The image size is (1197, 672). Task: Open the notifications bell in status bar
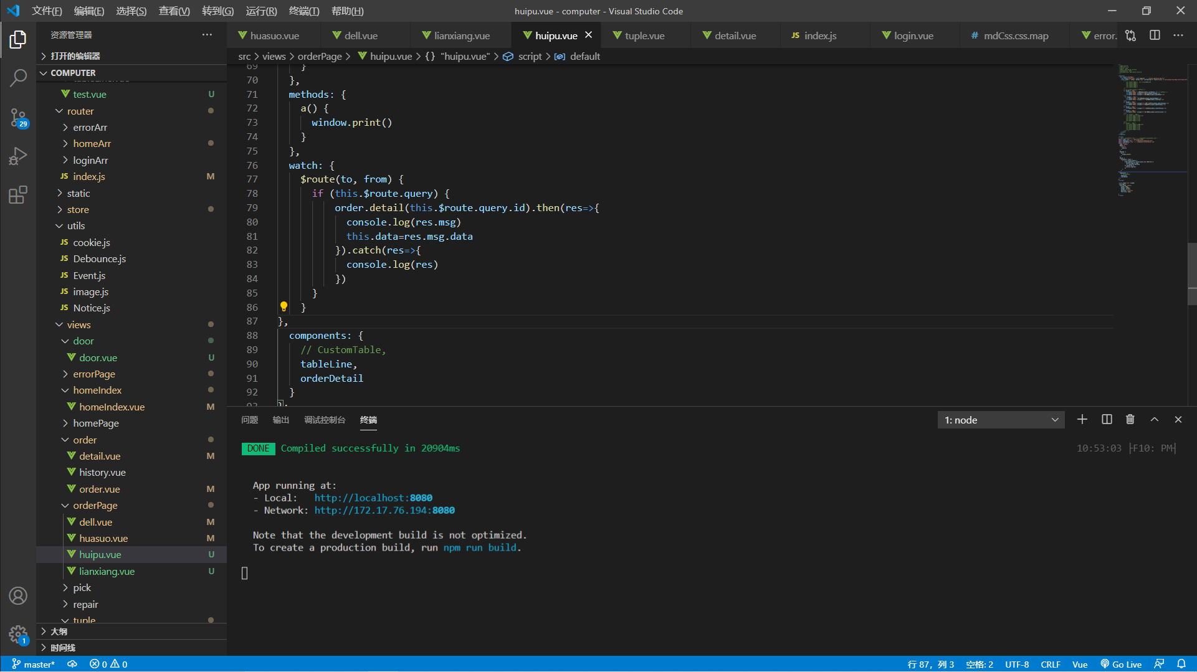tap(1181, 664)
